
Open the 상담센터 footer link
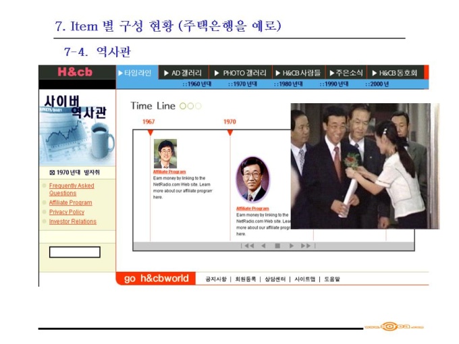[x=275, y=279]
